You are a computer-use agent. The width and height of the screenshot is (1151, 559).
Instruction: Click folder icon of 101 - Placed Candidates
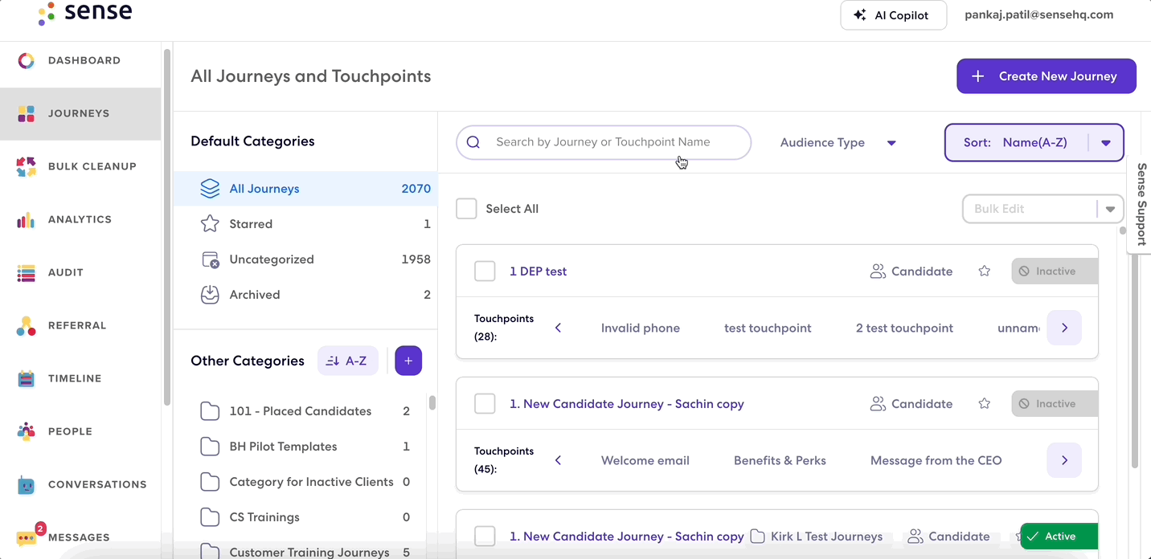pos(210,411)
